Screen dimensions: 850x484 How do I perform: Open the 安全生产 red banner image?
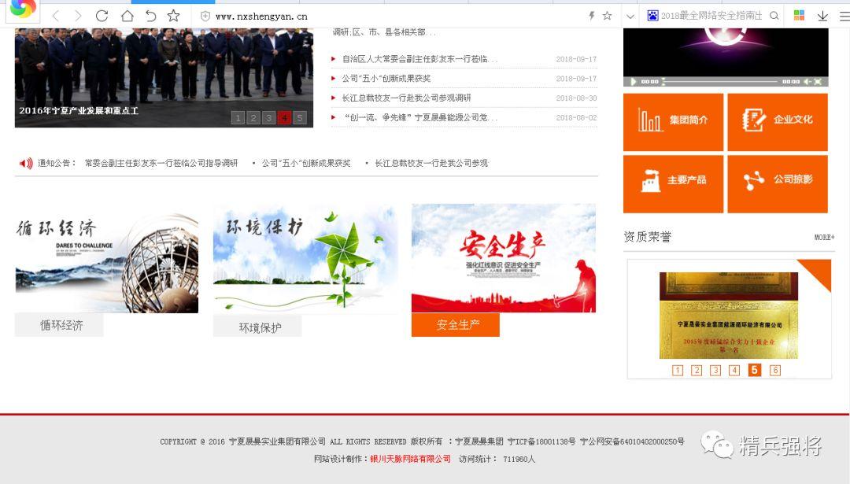(504, 258)
